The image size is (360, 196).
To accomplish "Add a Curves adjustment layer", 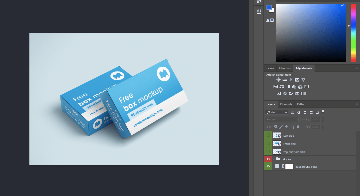I will pos(291,79).
